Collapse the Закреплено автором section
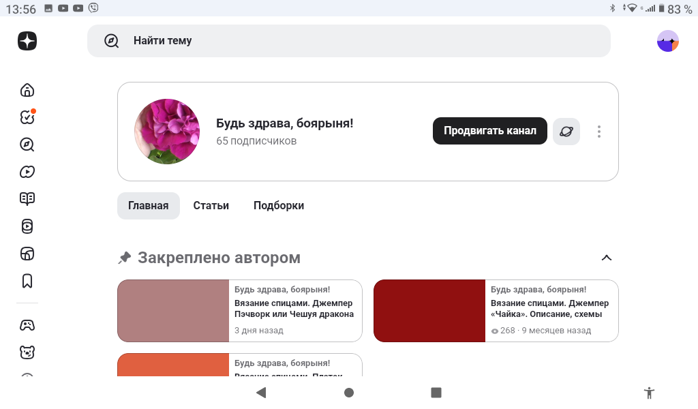 [606, 258]
